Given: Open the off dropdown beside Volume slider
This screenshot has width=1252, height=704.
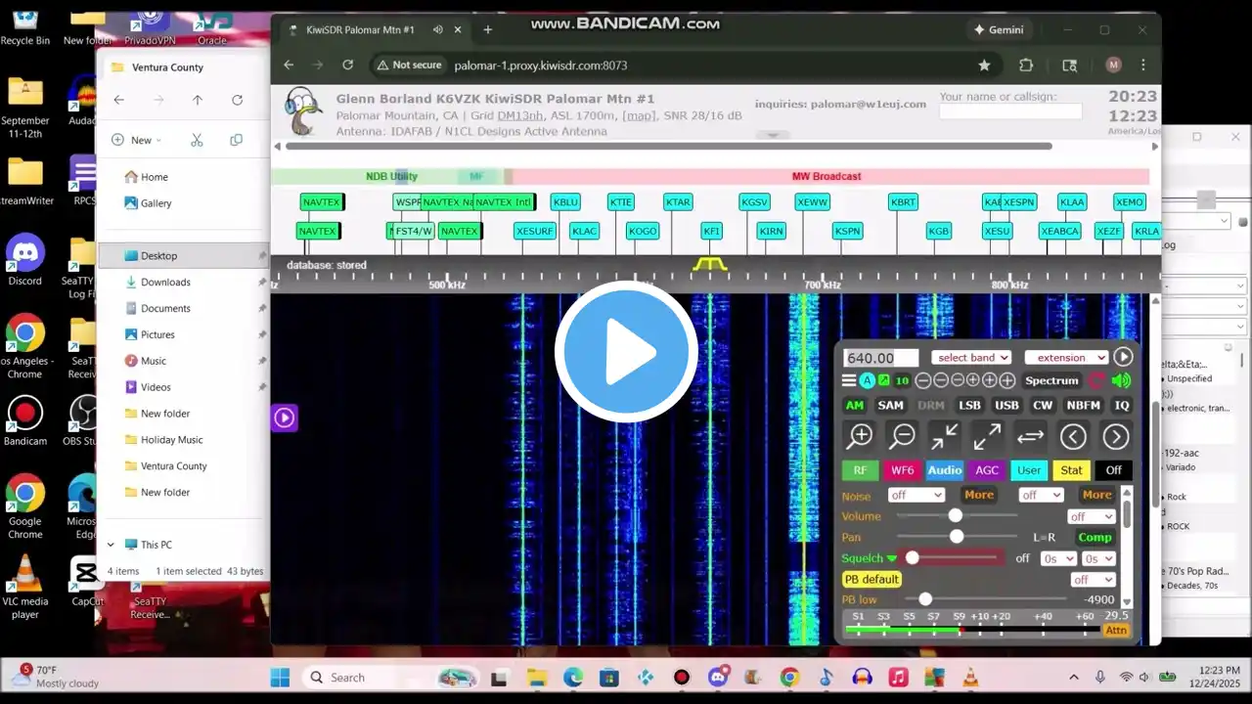Looking at the screenshot, I should pos(1092,516).
